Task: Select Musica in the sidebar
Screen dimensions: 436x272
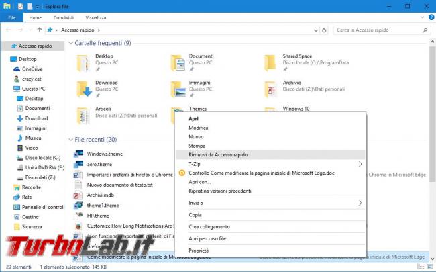Action: (29, 138)
